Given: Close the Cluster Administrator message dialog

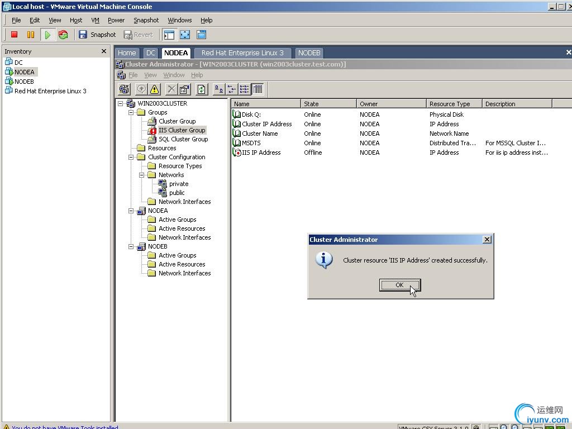Looking at the screenshot, I should (487, 239).
